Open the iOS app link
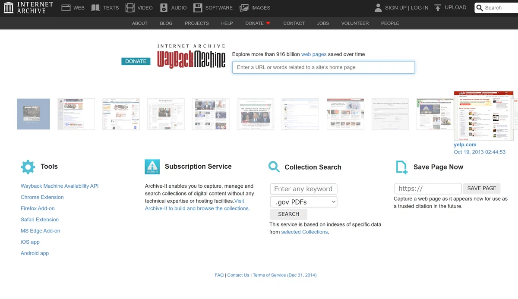 [x=30, y=242]
